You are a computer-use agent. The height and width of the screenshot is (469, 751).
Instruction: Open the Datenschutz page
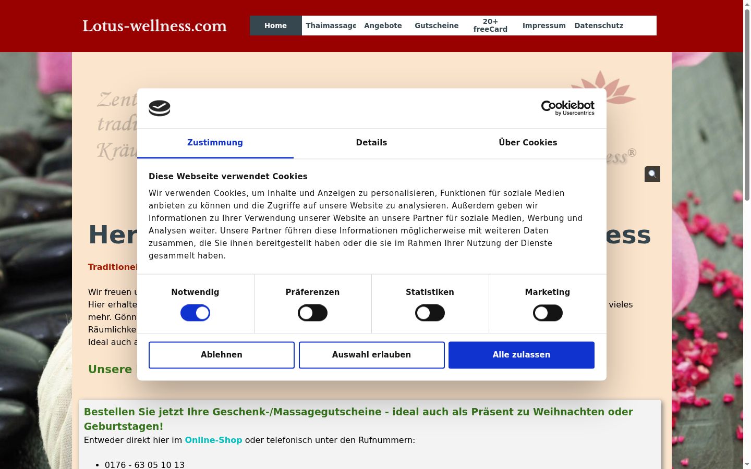[x=599, y=26]
